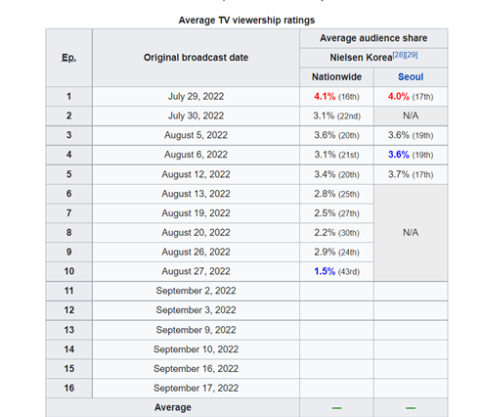Image resolution: width=481 pixels, height=417 pixels.
Task: Click the red 4.1% nationwide rating
Action: coord(325,97)
